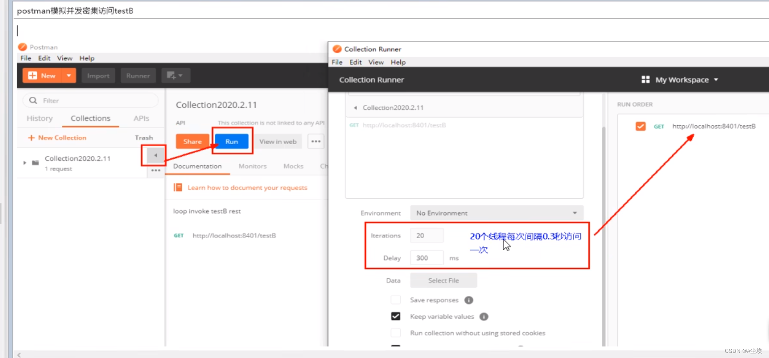Click the magnifier icon in Filter box

[33, 101]
